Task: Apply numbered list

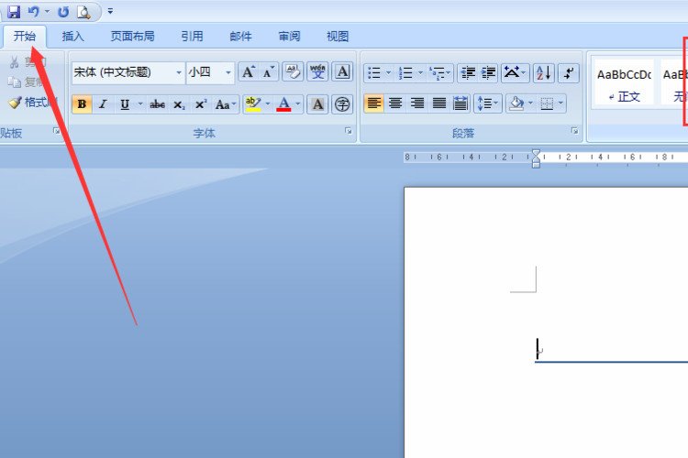Action: pyautogui.click(x=405, y=72)
